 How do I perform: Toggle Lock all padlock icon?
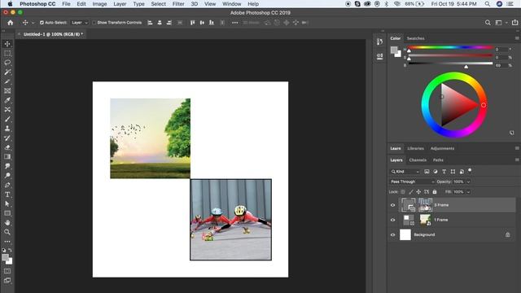[435, 192]
